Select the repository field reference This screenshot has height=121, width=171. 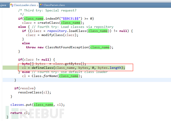57,31
